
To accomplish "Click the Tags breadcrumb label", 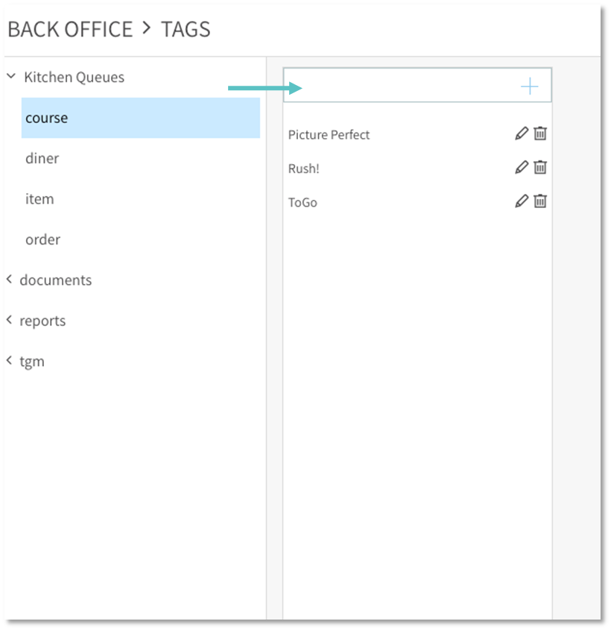I will 186,30.
